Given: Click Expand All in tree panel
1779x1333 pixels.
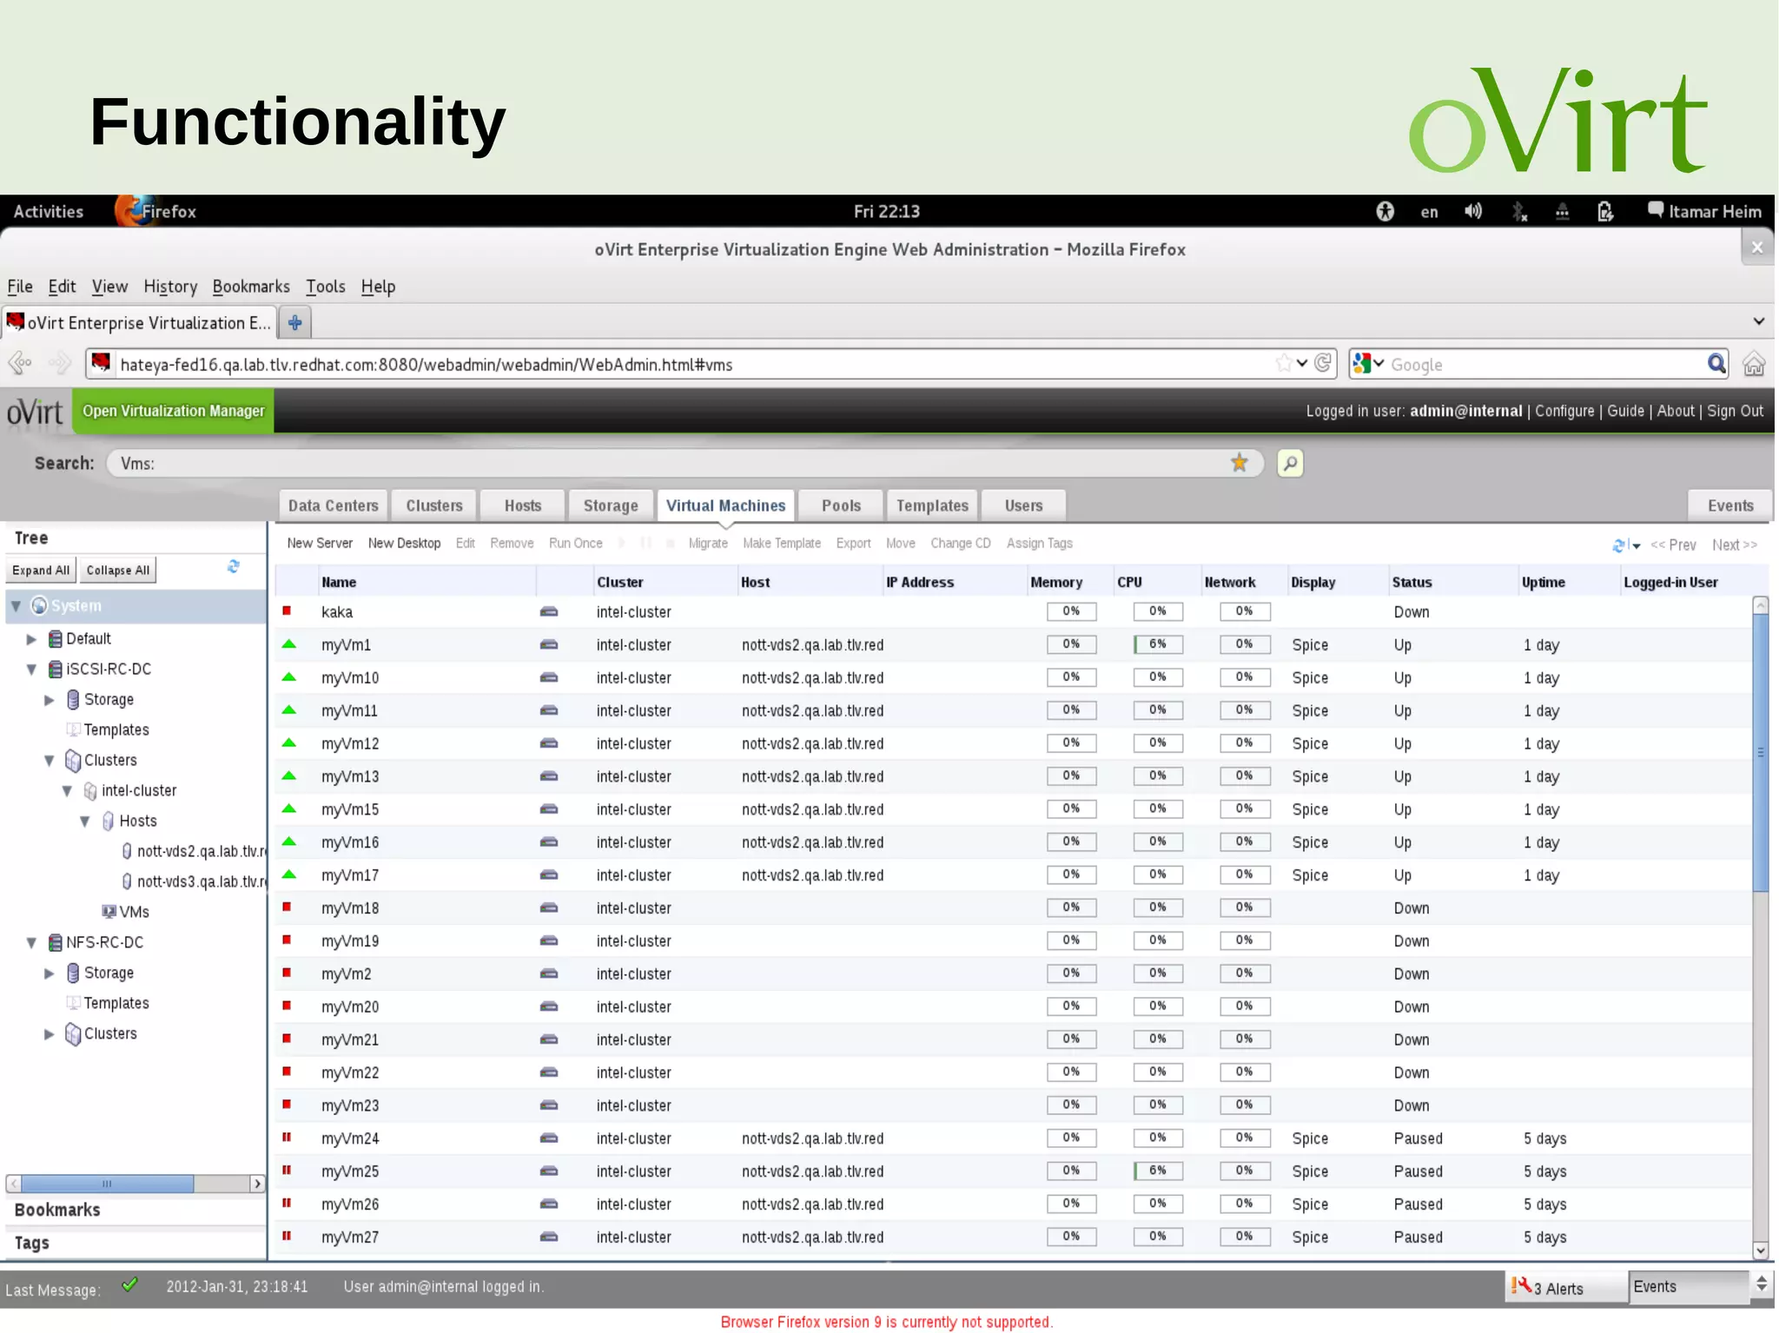Looking at the screenshot, I should click(41, 571).
